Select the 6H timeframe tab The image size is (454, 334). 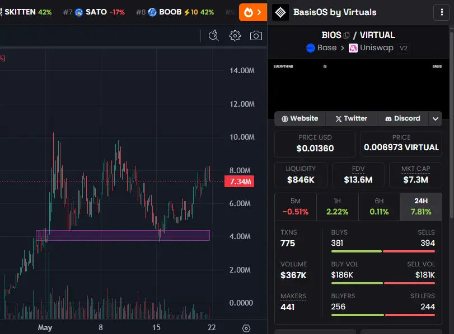tap(379, 207)
